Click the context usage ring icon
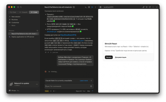 92,91
